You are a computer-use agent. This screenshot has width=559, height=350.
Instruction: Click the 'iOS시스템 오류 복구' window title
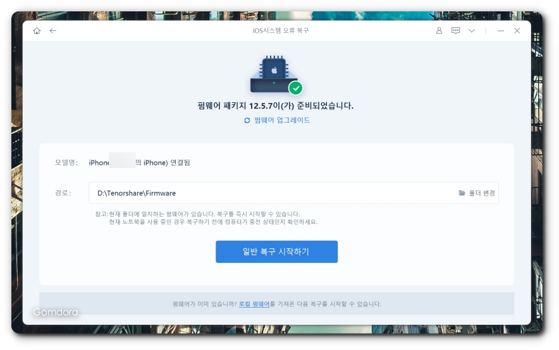click(x=281, y=31)
